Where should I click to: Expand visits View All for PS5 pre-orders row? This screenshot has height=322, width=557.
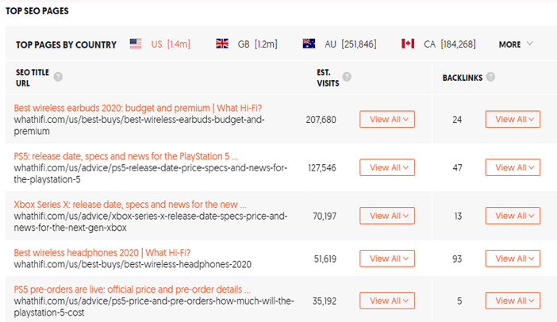pyautogui.click(x=387, y=301)
